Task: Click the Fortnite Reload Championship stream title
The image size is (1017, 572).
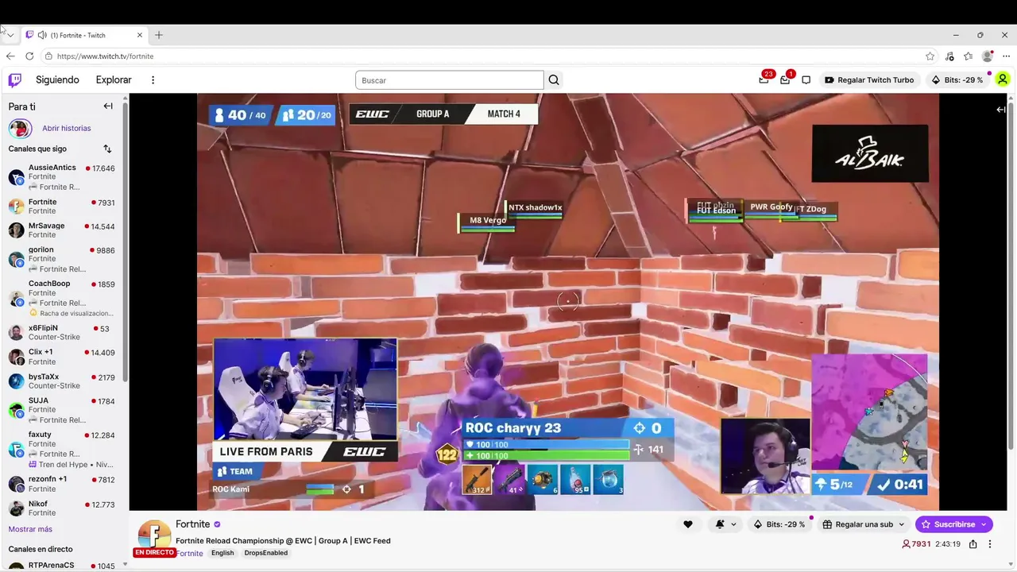Action: tap(283, 541)
